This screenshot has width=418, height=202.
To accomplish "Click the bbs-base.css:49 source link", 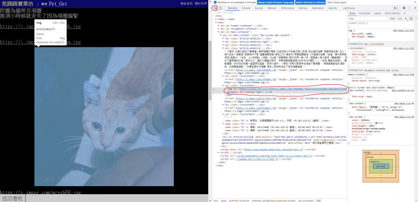I will coord(404,103).
